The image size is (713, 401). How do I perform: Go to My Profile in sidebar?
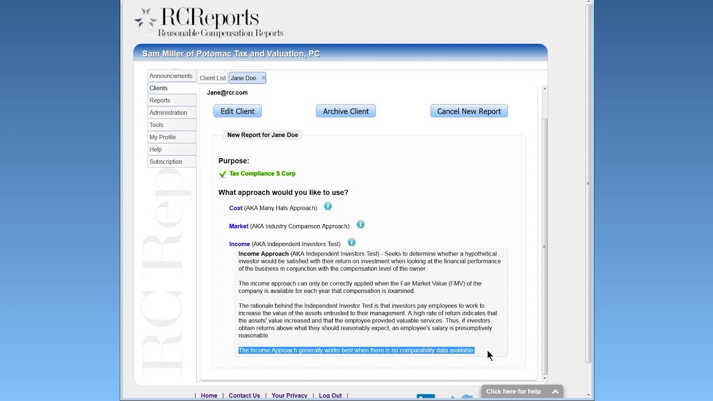(172, 137)
